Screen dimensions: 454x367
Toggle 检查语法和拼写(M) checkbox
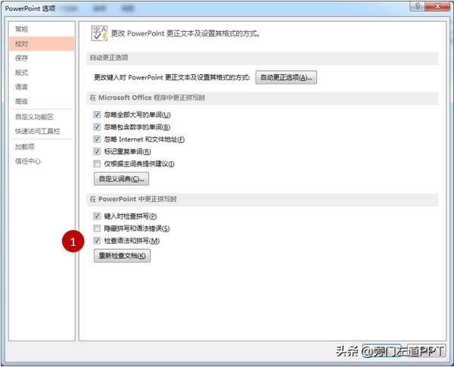97,241
